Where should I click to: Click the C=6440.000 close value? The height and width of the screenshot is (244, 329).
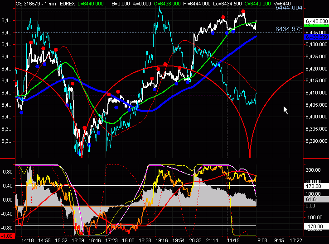(257, 4)
